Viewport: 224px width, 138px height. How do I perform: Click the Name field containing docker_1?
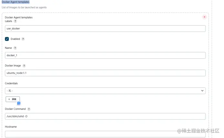[x=105, y=55]
